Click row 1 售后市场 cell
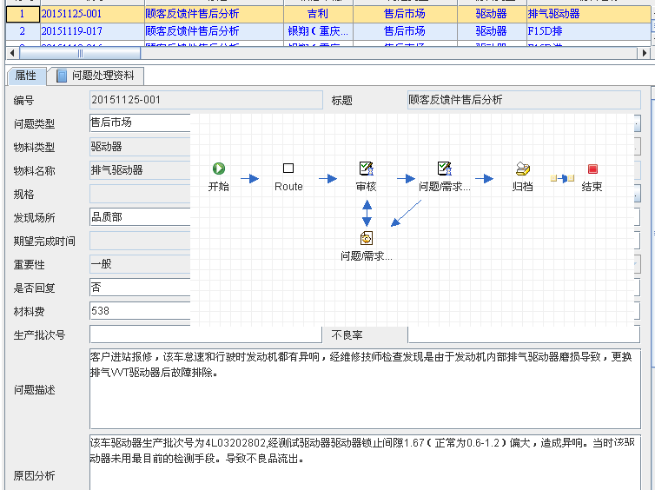Viewport: 655px width, 490px height. pos(405,14)
